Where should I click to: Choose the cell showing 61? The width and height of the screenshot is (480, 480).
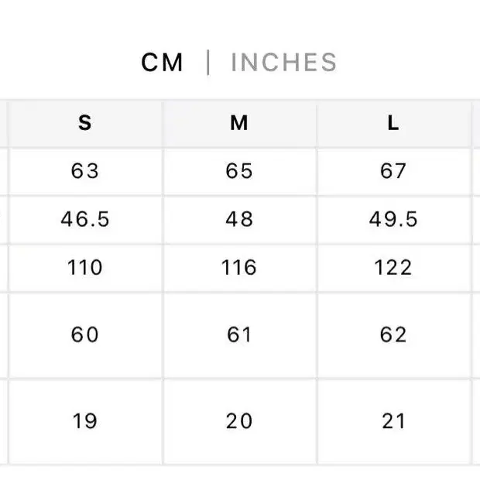point(239,334)
